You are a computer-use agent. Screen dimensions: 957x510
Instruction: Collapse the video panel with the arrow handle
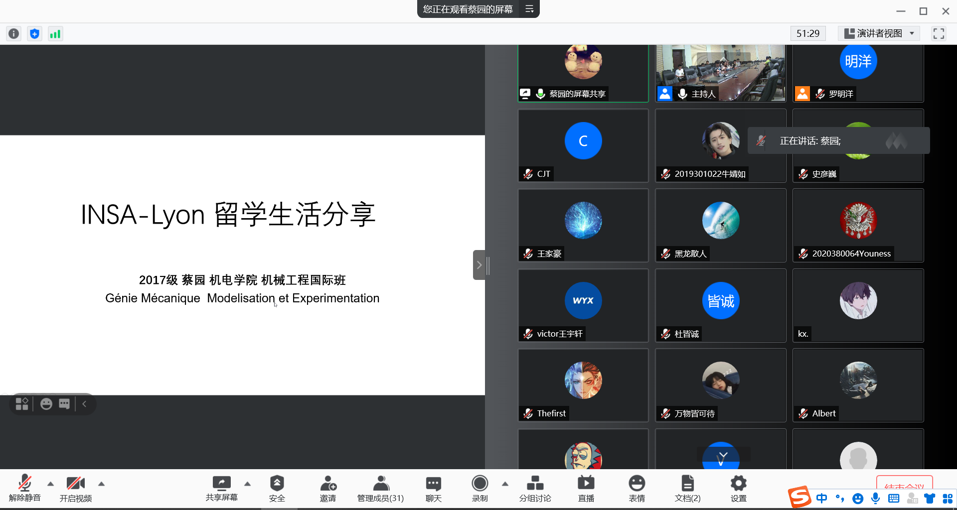click(x=479, y=265)
